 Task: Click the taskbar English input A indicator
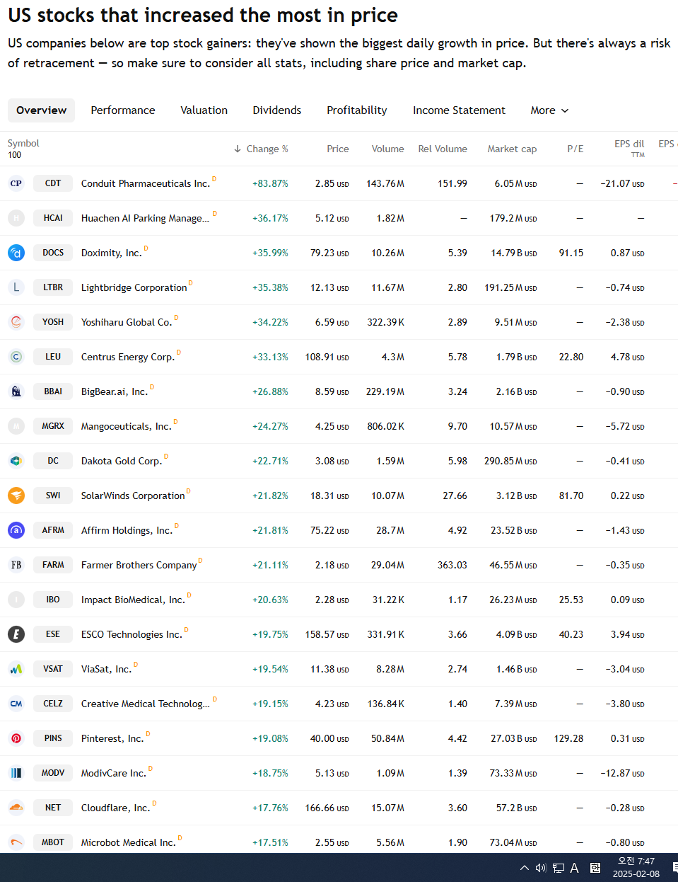(x=575, y=868)
